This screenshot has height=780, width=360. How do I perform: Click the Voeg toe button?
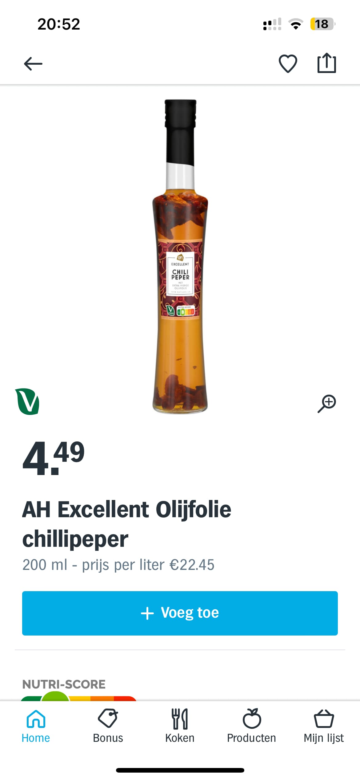(x=180, y=613)
